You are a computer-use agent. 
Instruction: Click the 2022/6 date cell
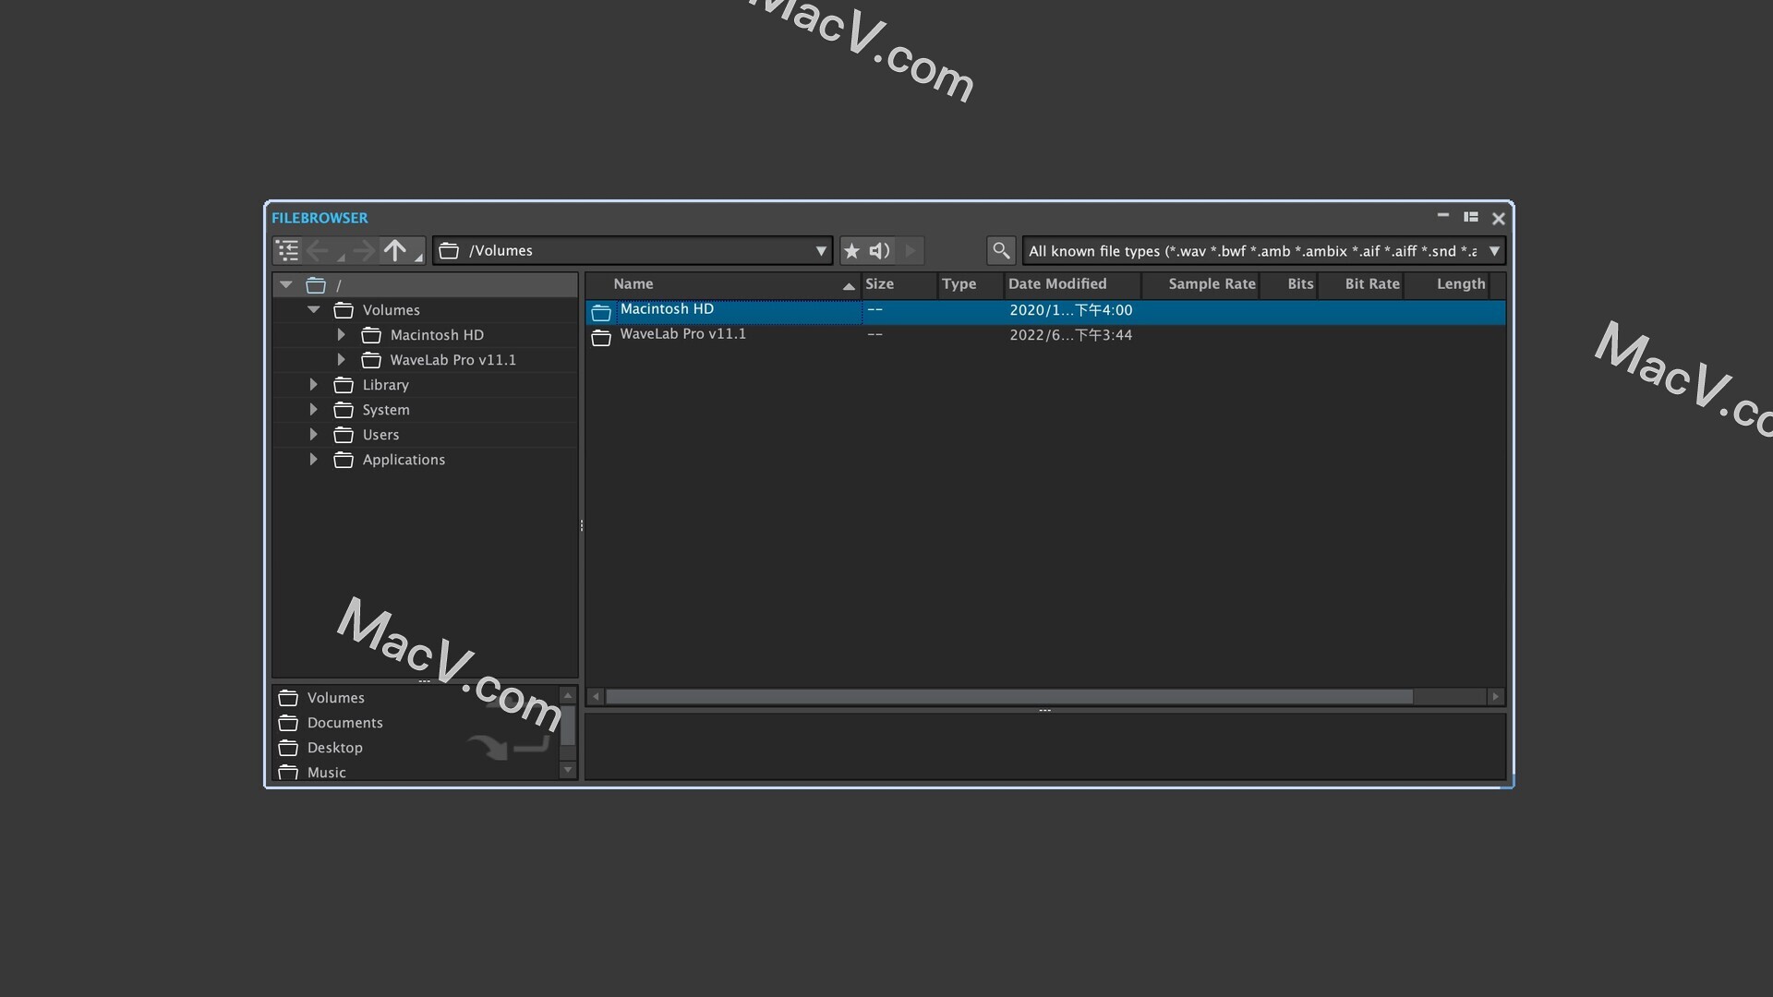pyautogui.click(x=1070, y=335)
